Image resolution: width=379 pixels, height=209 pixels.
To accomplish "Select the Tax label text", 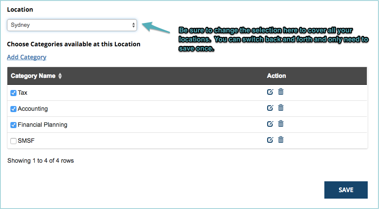I will click(x=23, y=93).
